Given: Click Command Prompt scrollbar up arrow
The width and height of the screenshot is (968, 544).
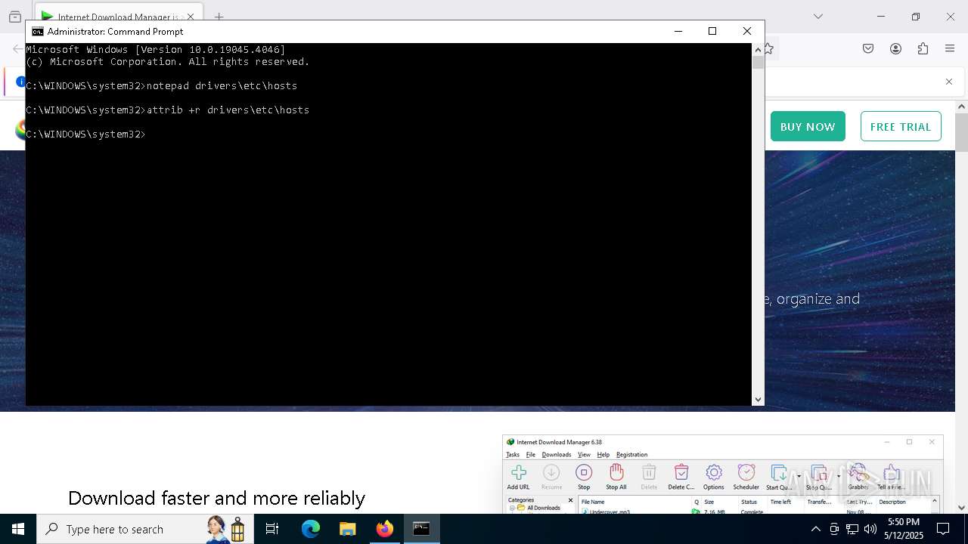Looking at the screenshot, I should click(758, 49).
